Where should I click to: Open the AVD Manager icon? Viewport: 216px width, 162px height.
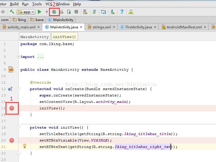point(85,12)
